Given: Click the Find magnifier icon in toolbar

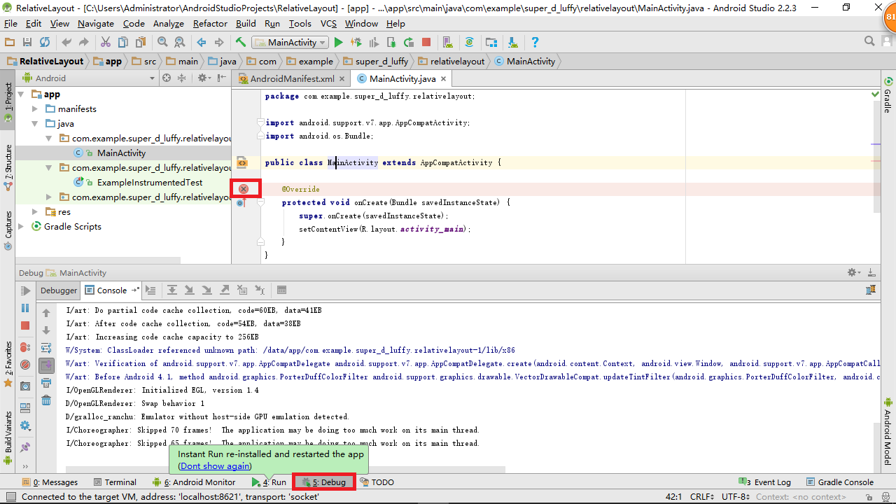Looking at the screenshot, I should click(162, 43).
